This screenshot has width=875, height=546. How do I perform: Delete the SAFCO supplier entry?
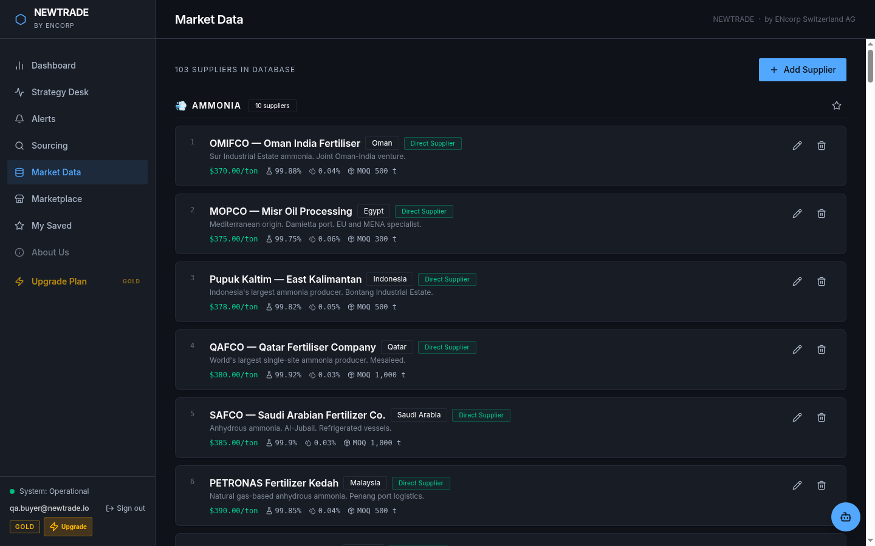(822, 417)
